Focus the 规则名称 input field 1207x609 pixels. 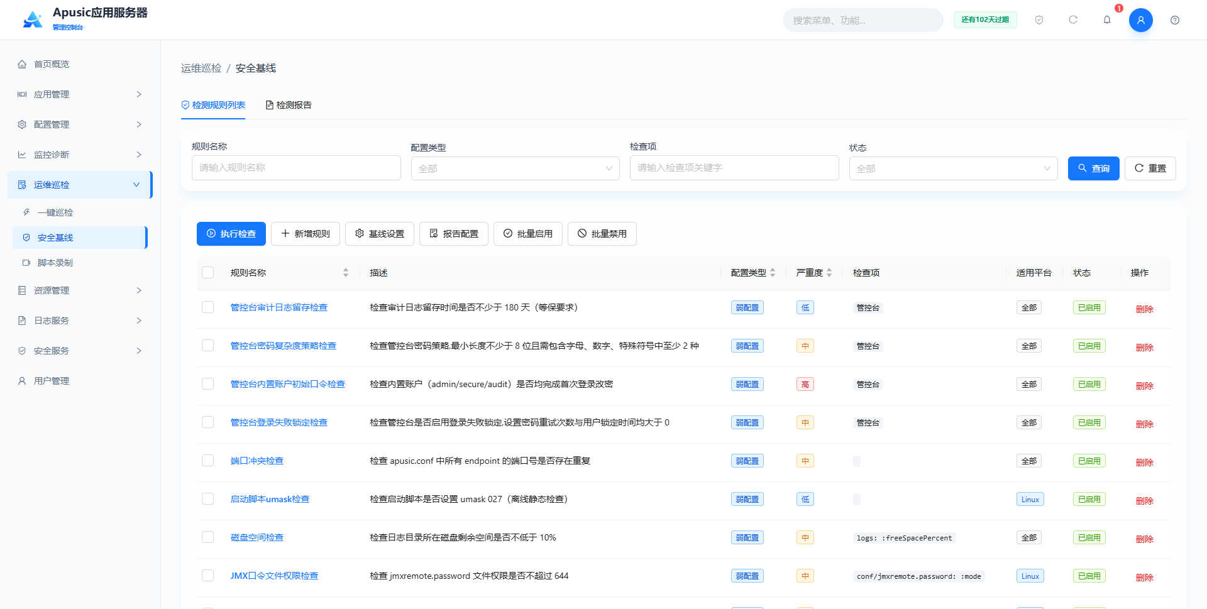click(296, 168)
